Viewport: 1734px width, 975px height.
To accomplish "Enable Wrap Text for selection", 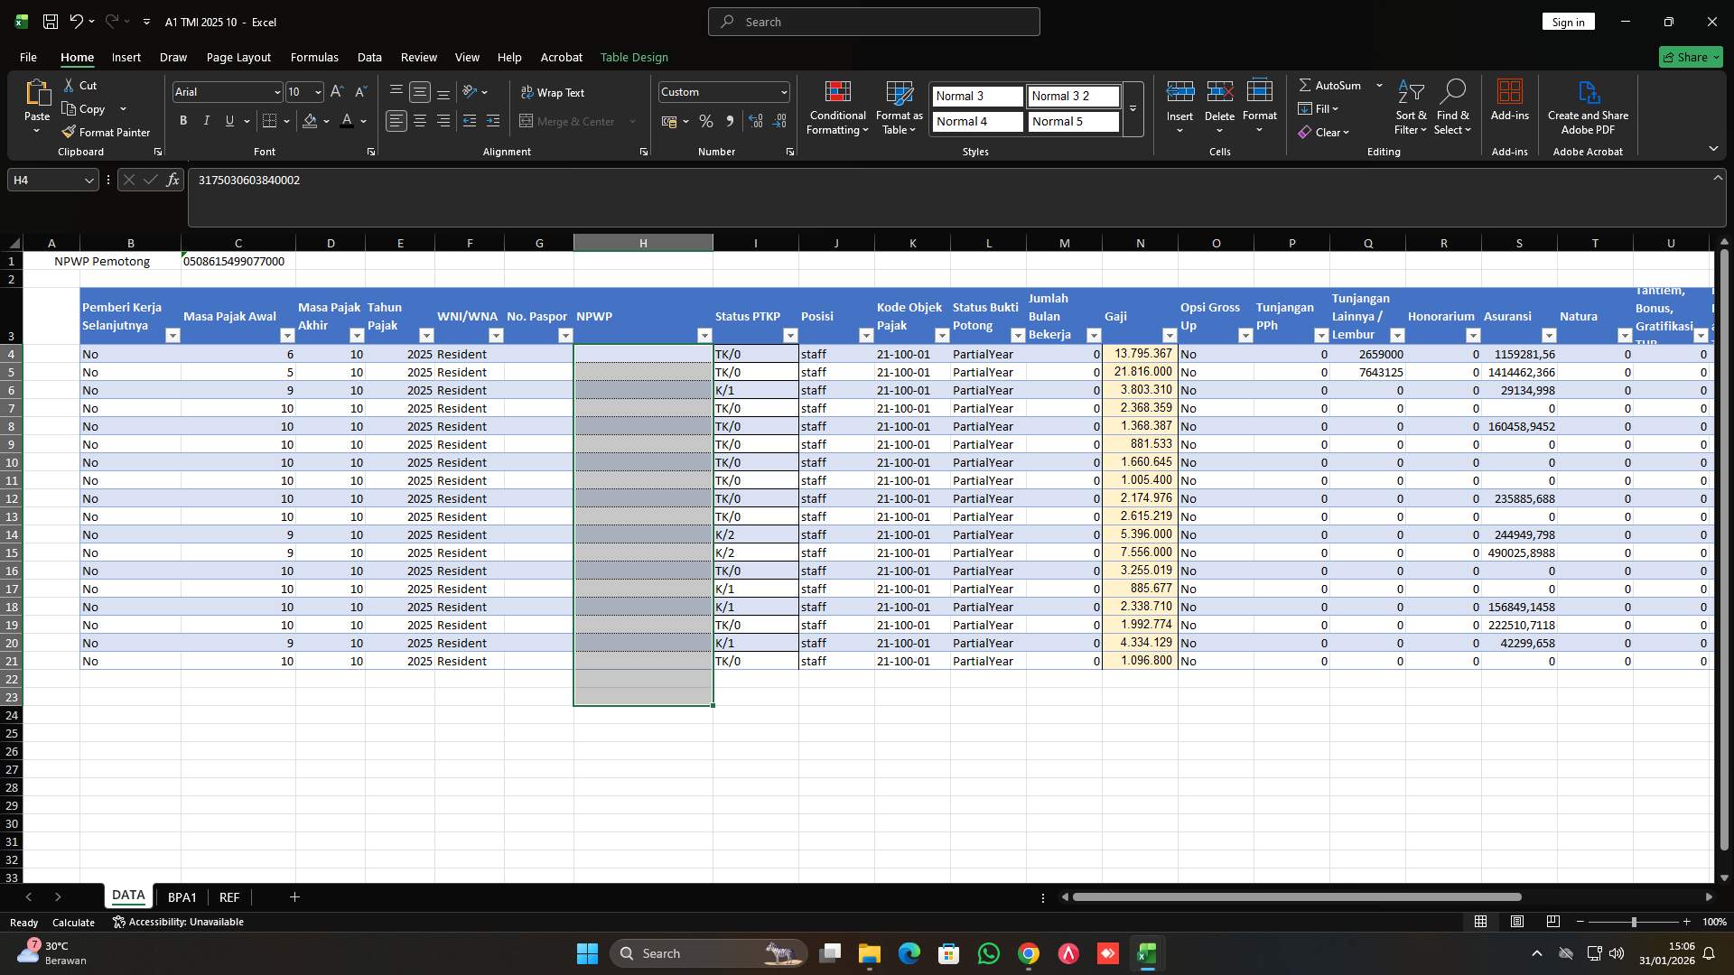I will [554, 92].
